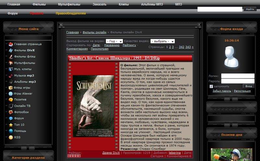Click the monitor icon beside Онлайн ТВ

(x=11, y=106)
